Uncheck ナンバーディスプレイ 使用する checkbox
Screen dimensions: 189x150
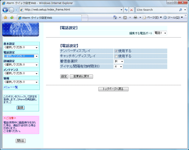116,51
